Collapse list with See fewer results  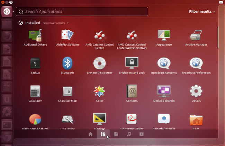tap(56, 23)
